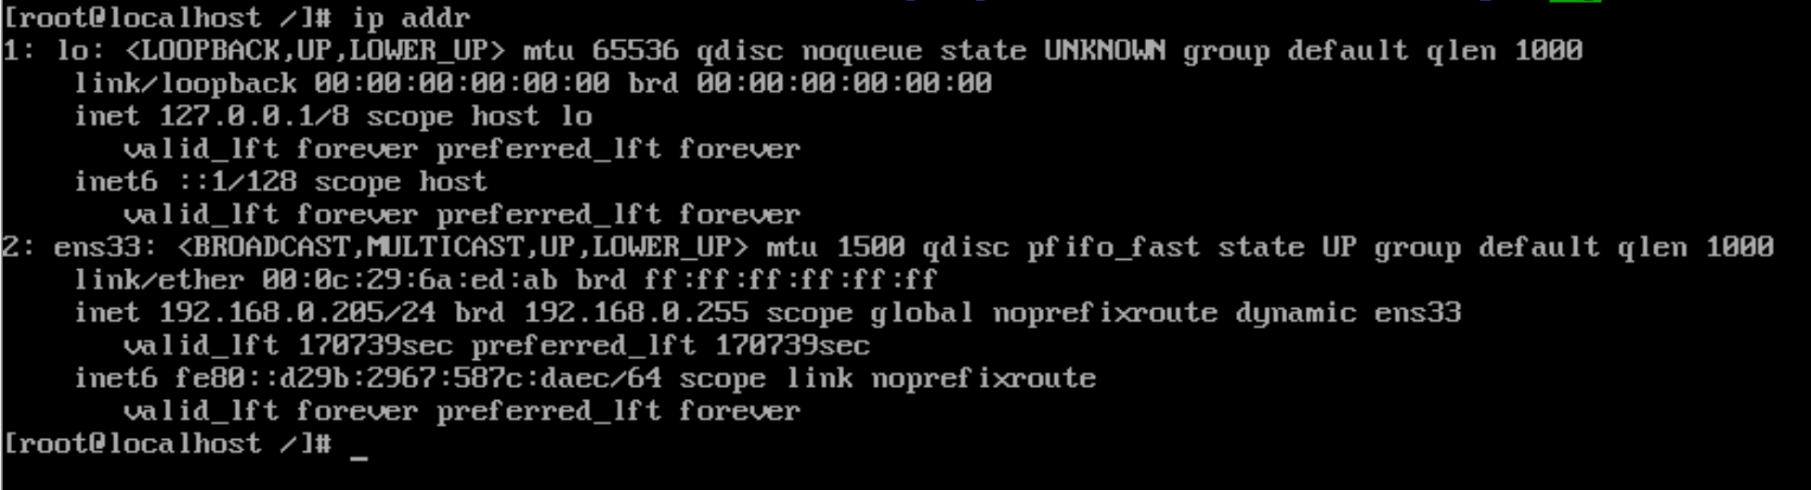This screenshot has width=1811, height=490.
Task: Click the lo interface name label
Action: (x=73, y=51)
